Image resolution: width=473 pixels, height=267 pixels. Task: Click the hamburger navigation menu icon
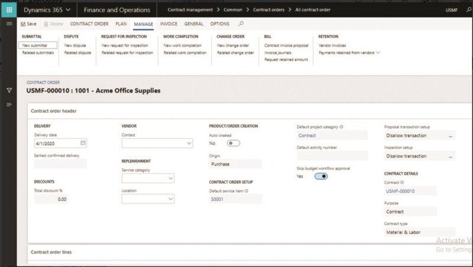tap(9, 24)
